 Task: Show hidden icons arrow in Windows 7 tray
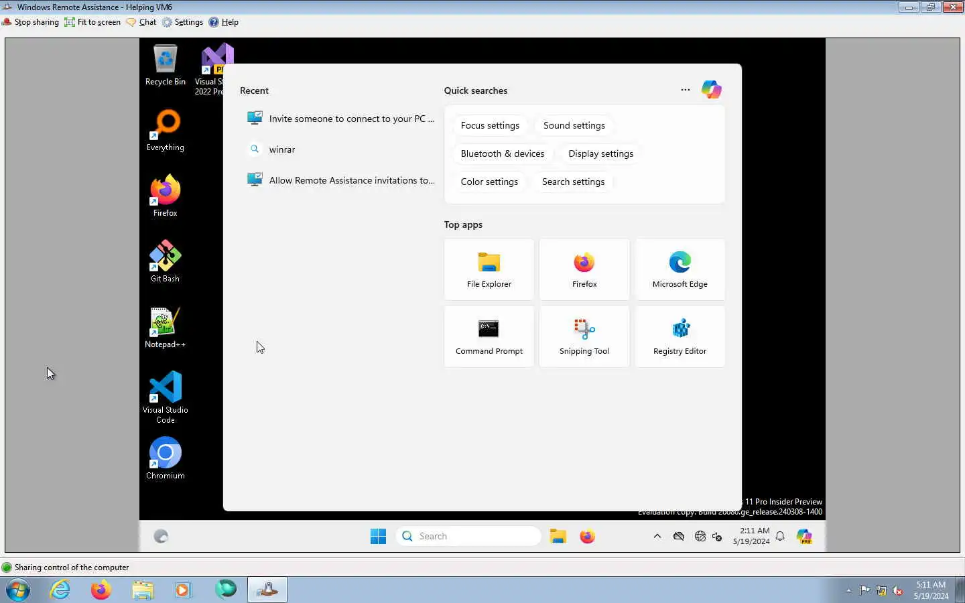pyautogui.click(x=848, y=590)
